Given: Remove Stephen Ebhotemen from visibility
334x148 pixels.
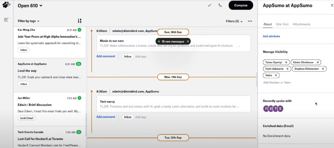Looking at the screenshot, I should (323, 69).
